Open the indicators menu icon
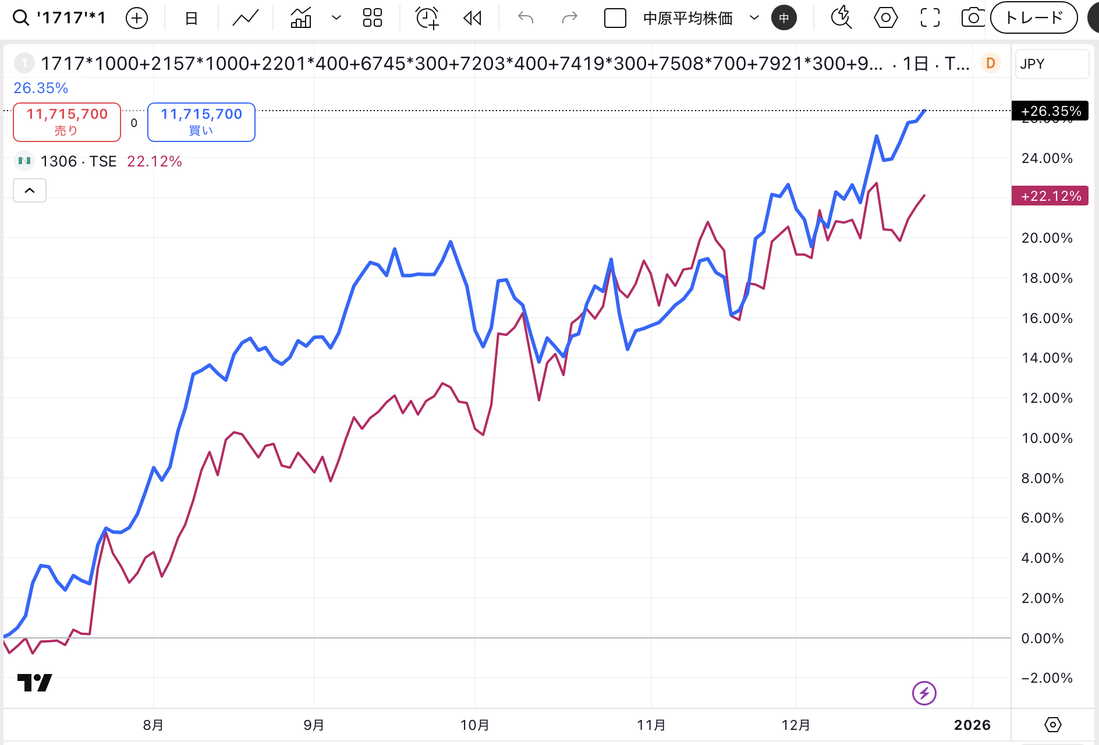1099x745 pixels. point(301,18)
